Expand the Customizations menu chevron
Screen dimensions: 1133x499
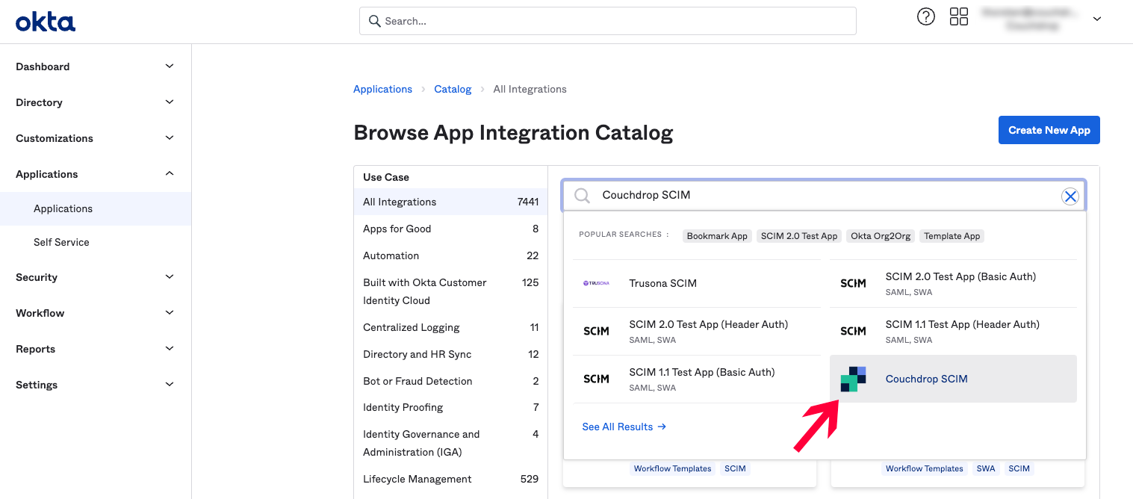click(x=170, y=138)
